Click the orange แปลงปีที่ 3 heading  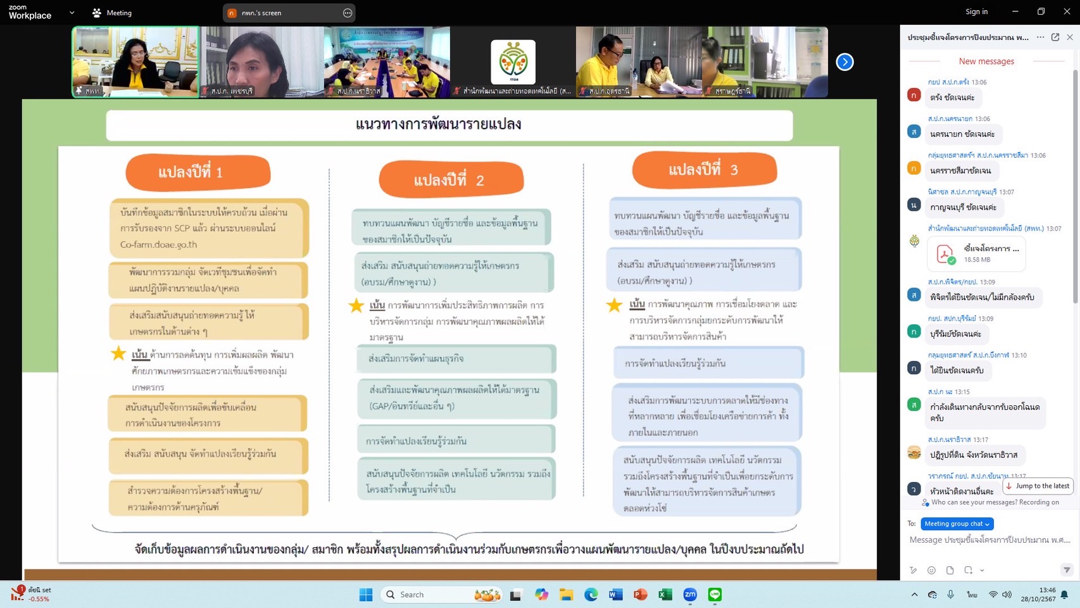704,169
